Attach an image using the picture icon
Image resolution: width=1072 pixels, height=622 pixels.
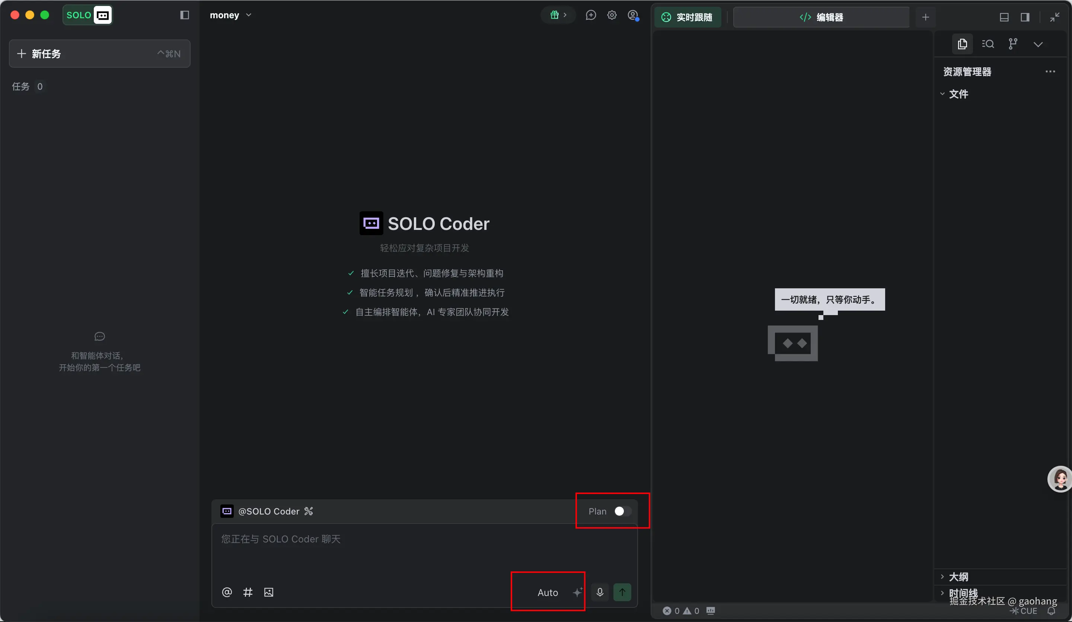[x=268, y=592]
